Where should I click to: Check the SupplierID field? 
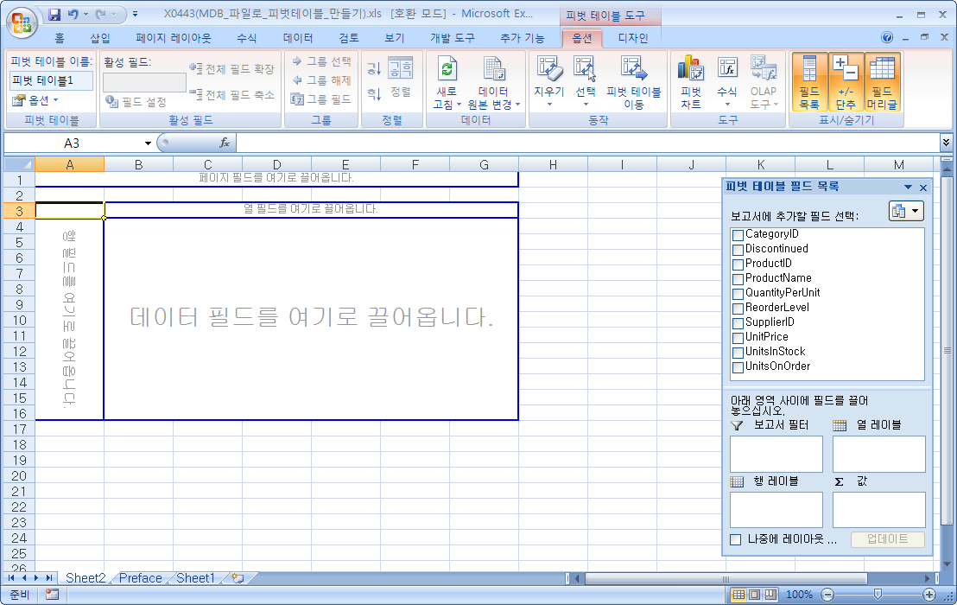coord(738,322)
